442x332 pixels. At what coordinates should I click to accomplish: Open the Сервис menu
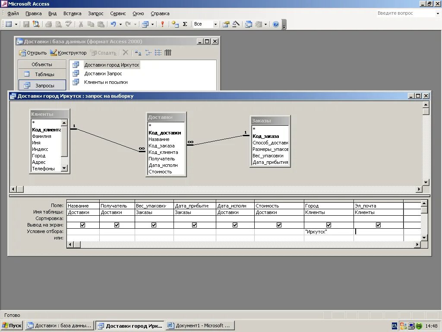point(118,13)
